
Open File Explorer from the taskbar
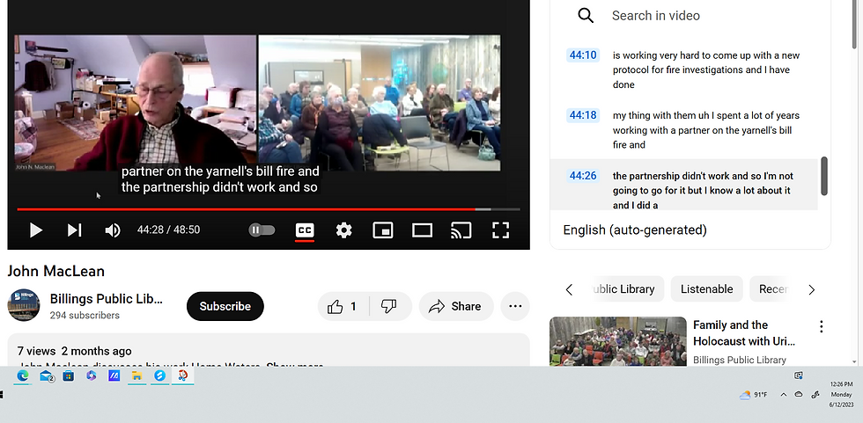(x=136, y=376)
